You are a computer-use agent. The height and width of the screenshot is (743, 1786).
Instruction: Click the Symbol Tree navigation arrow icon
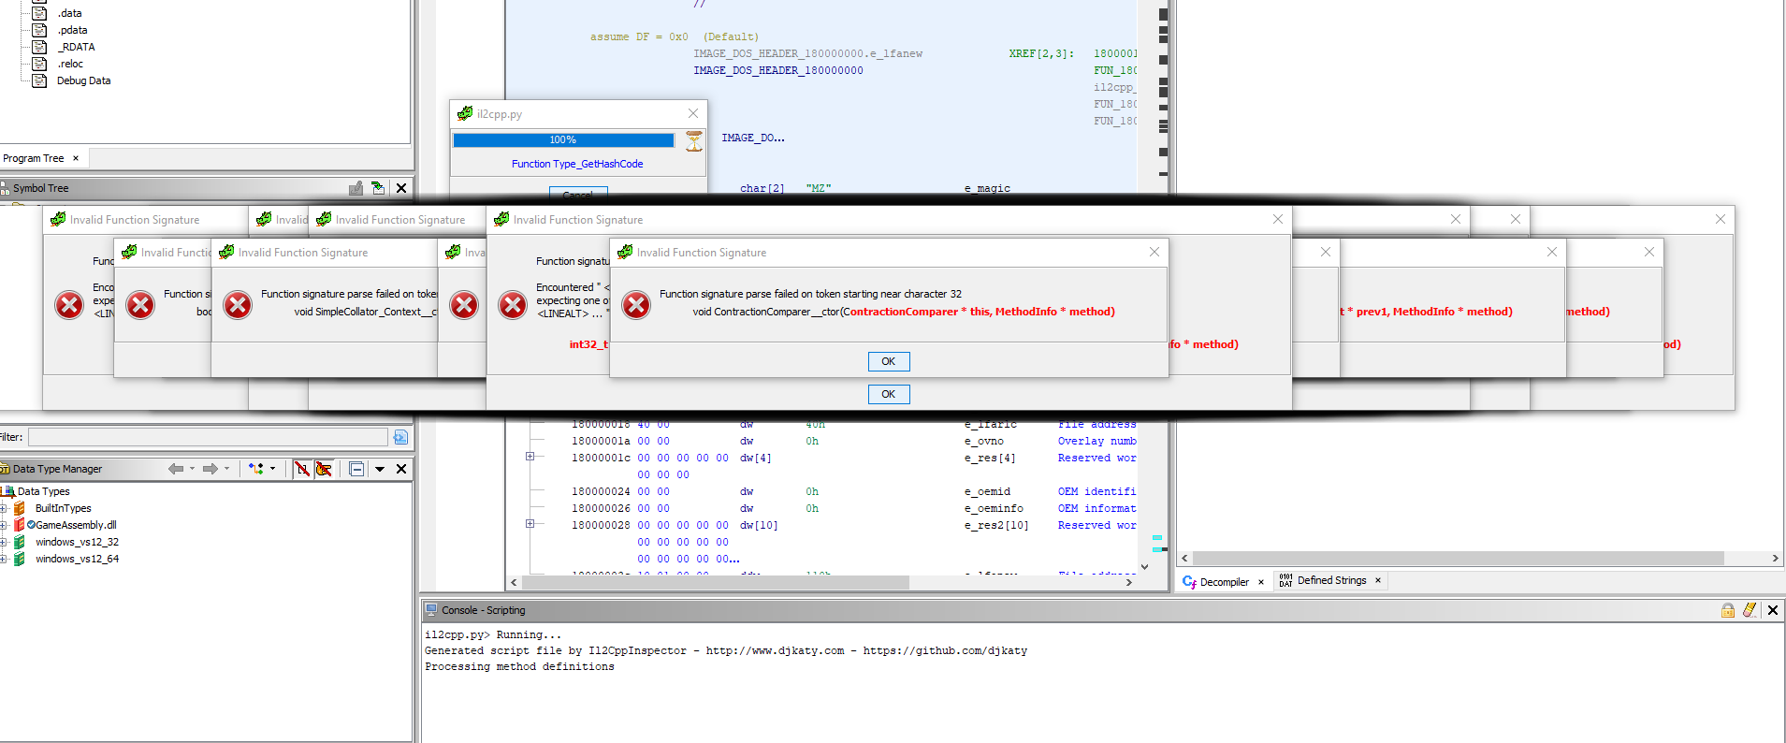point(378,188)
